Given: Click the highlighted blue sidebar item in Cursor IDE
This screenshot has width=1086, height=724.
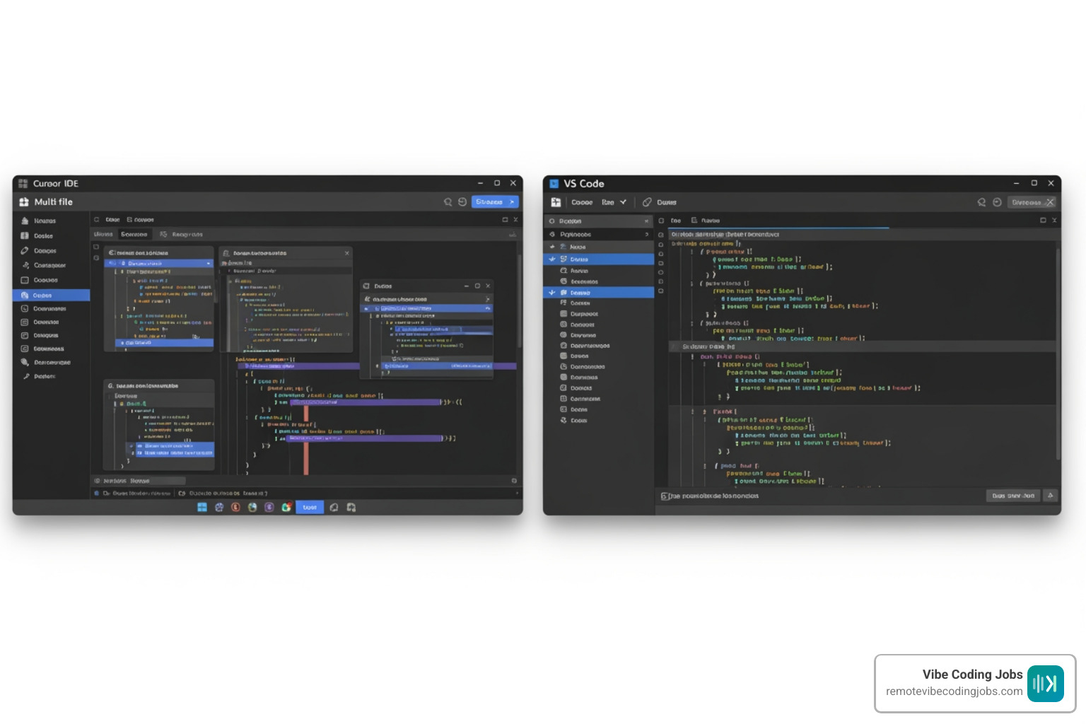Looking at the screenshot, I should point(52,296).
